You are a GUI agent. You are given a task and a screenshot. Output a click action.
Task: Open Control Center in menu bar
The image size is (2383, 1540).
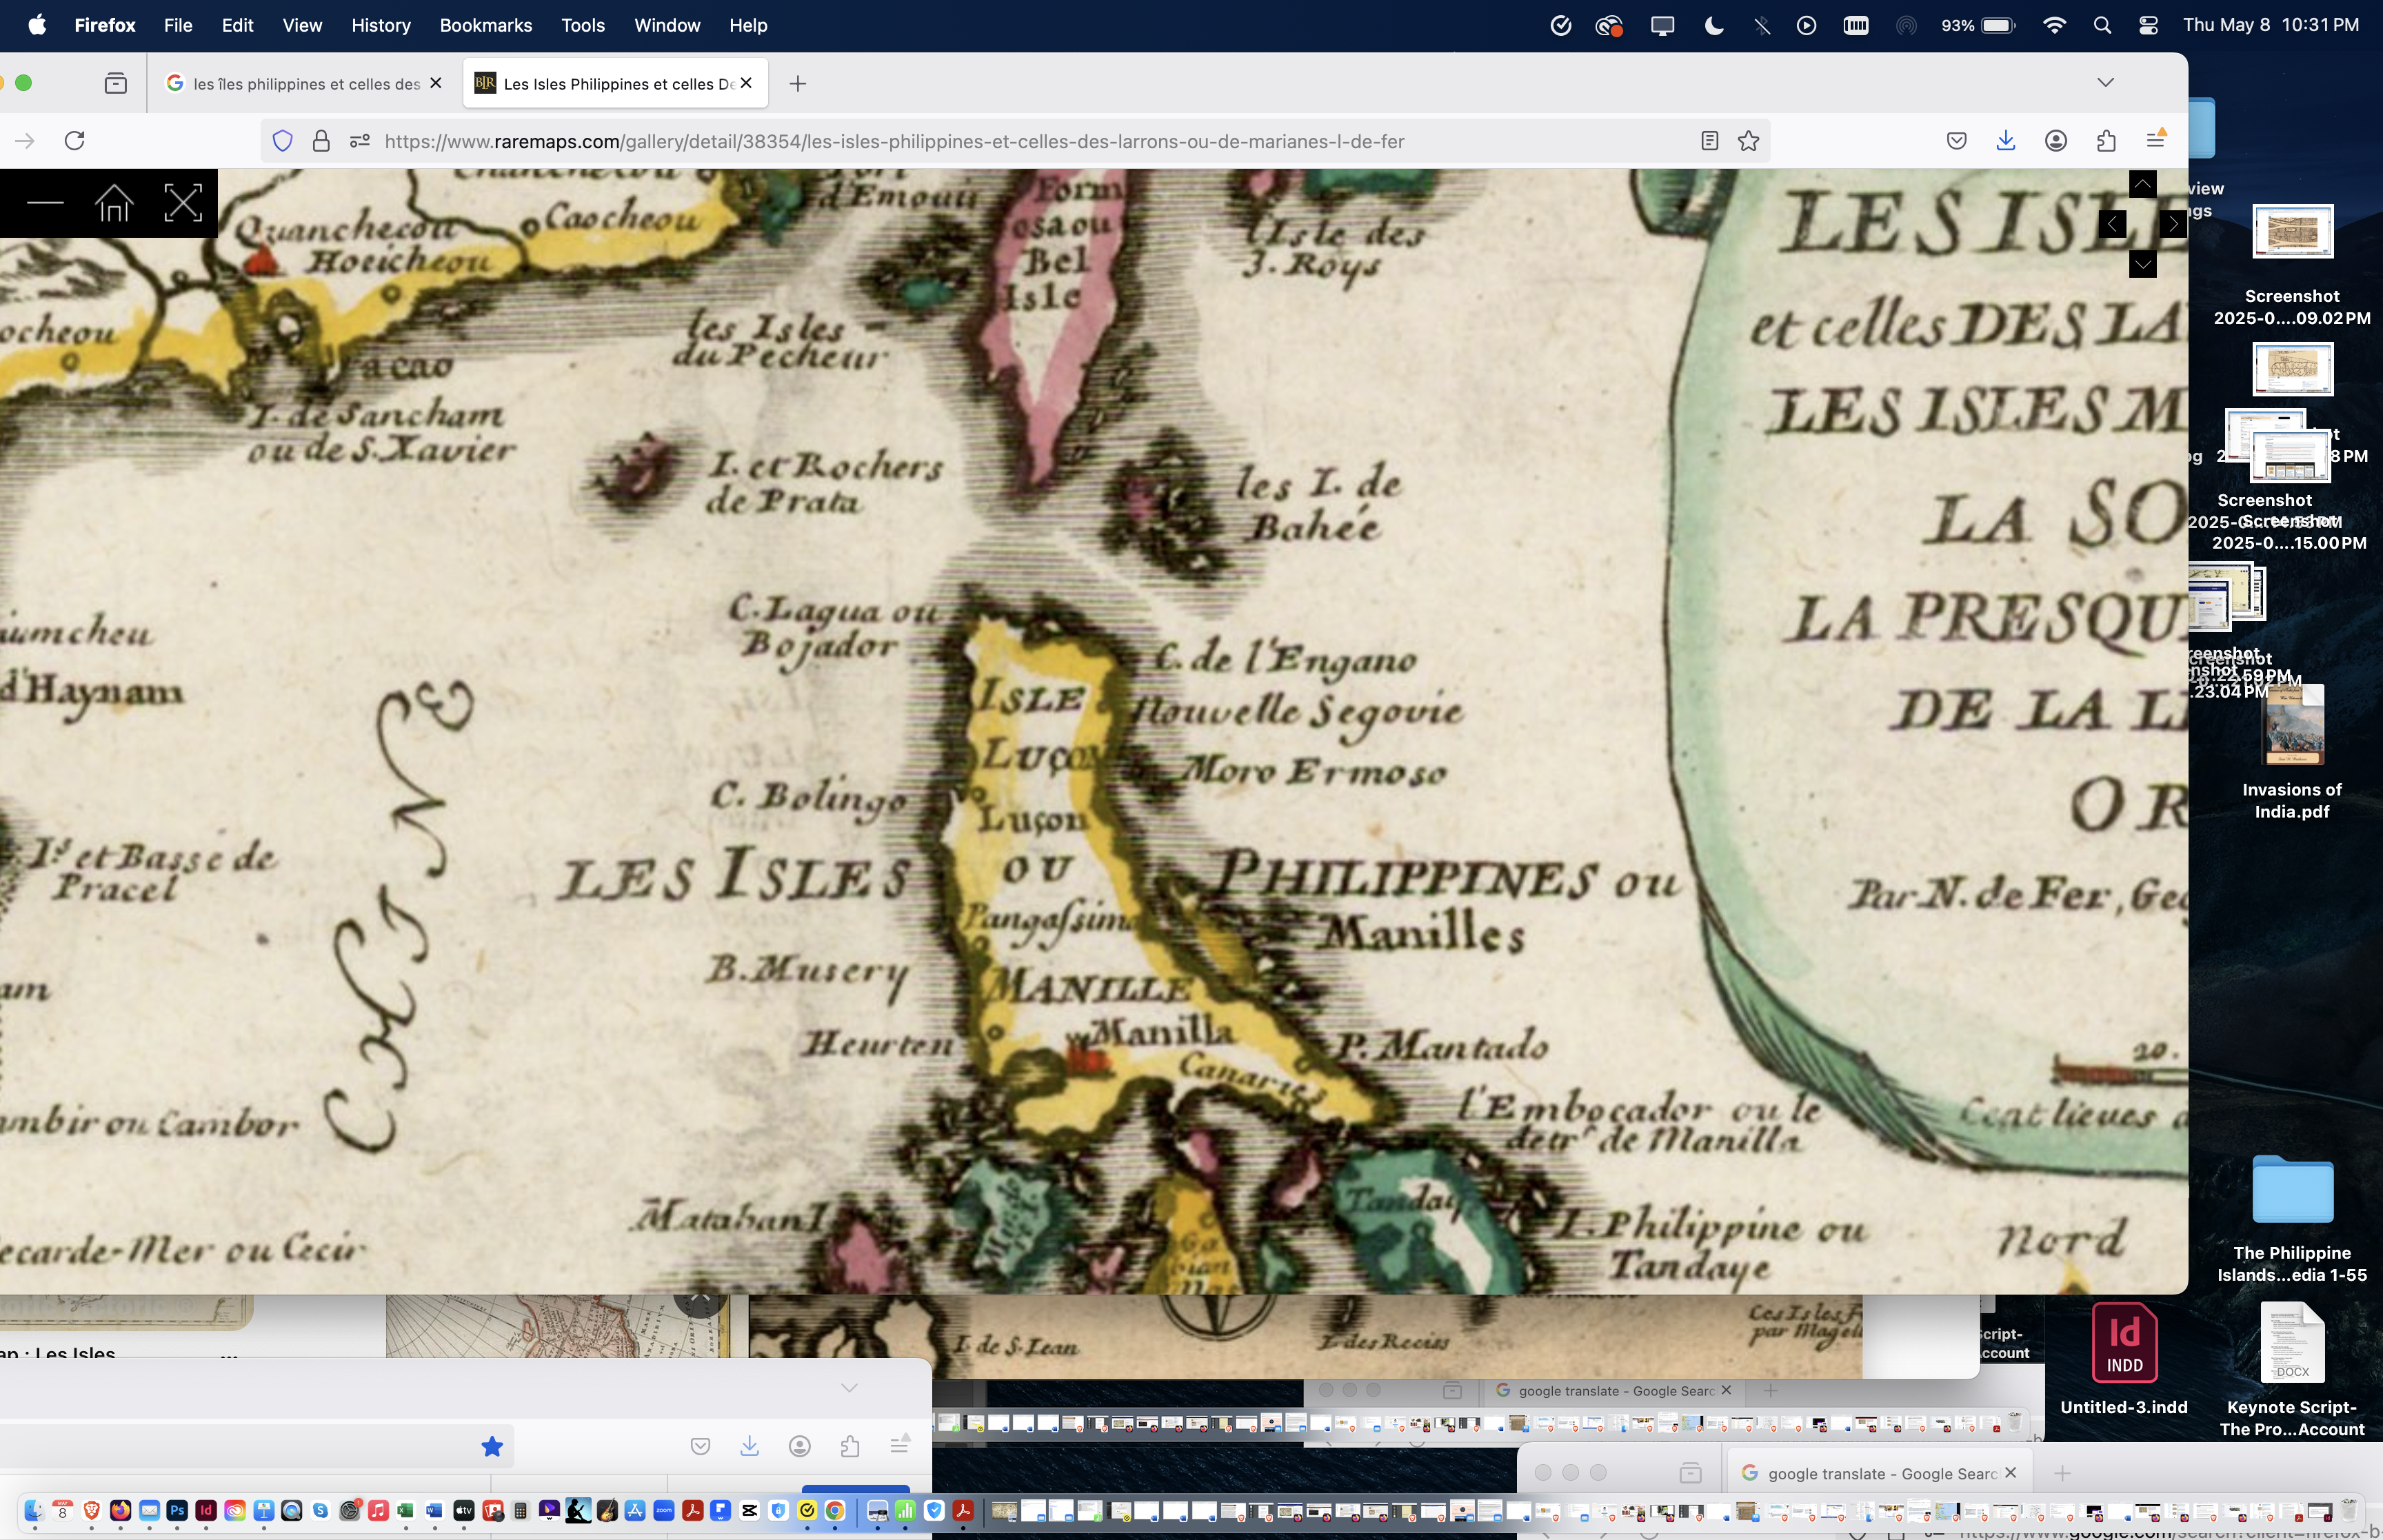pos(2147,26)
